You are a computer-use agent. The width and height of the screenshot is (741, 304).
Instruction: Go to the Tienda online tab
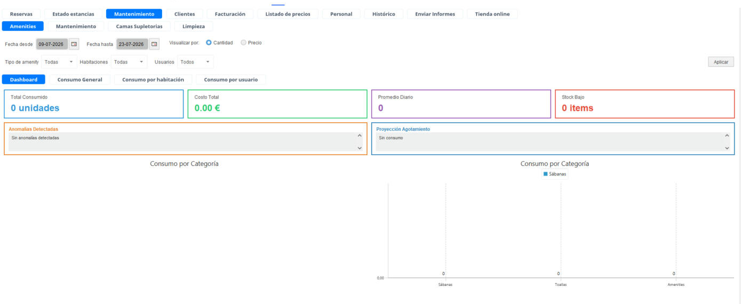(x=492, y=14)
